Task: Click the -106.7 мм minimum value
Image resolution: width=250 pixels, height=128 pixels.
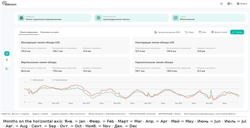Action: pyautogui.click(x=57, y=51)
